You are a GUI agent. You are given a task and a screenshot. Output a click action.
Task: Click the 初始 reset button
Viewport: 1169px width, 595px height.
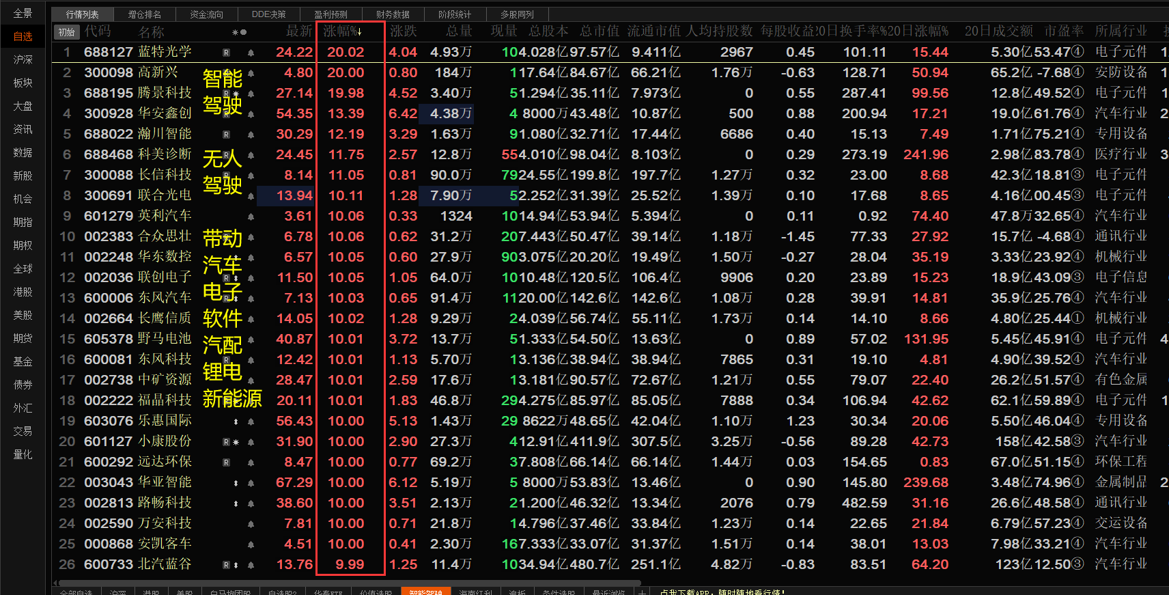pyautogui.click(x=67, y=32)
